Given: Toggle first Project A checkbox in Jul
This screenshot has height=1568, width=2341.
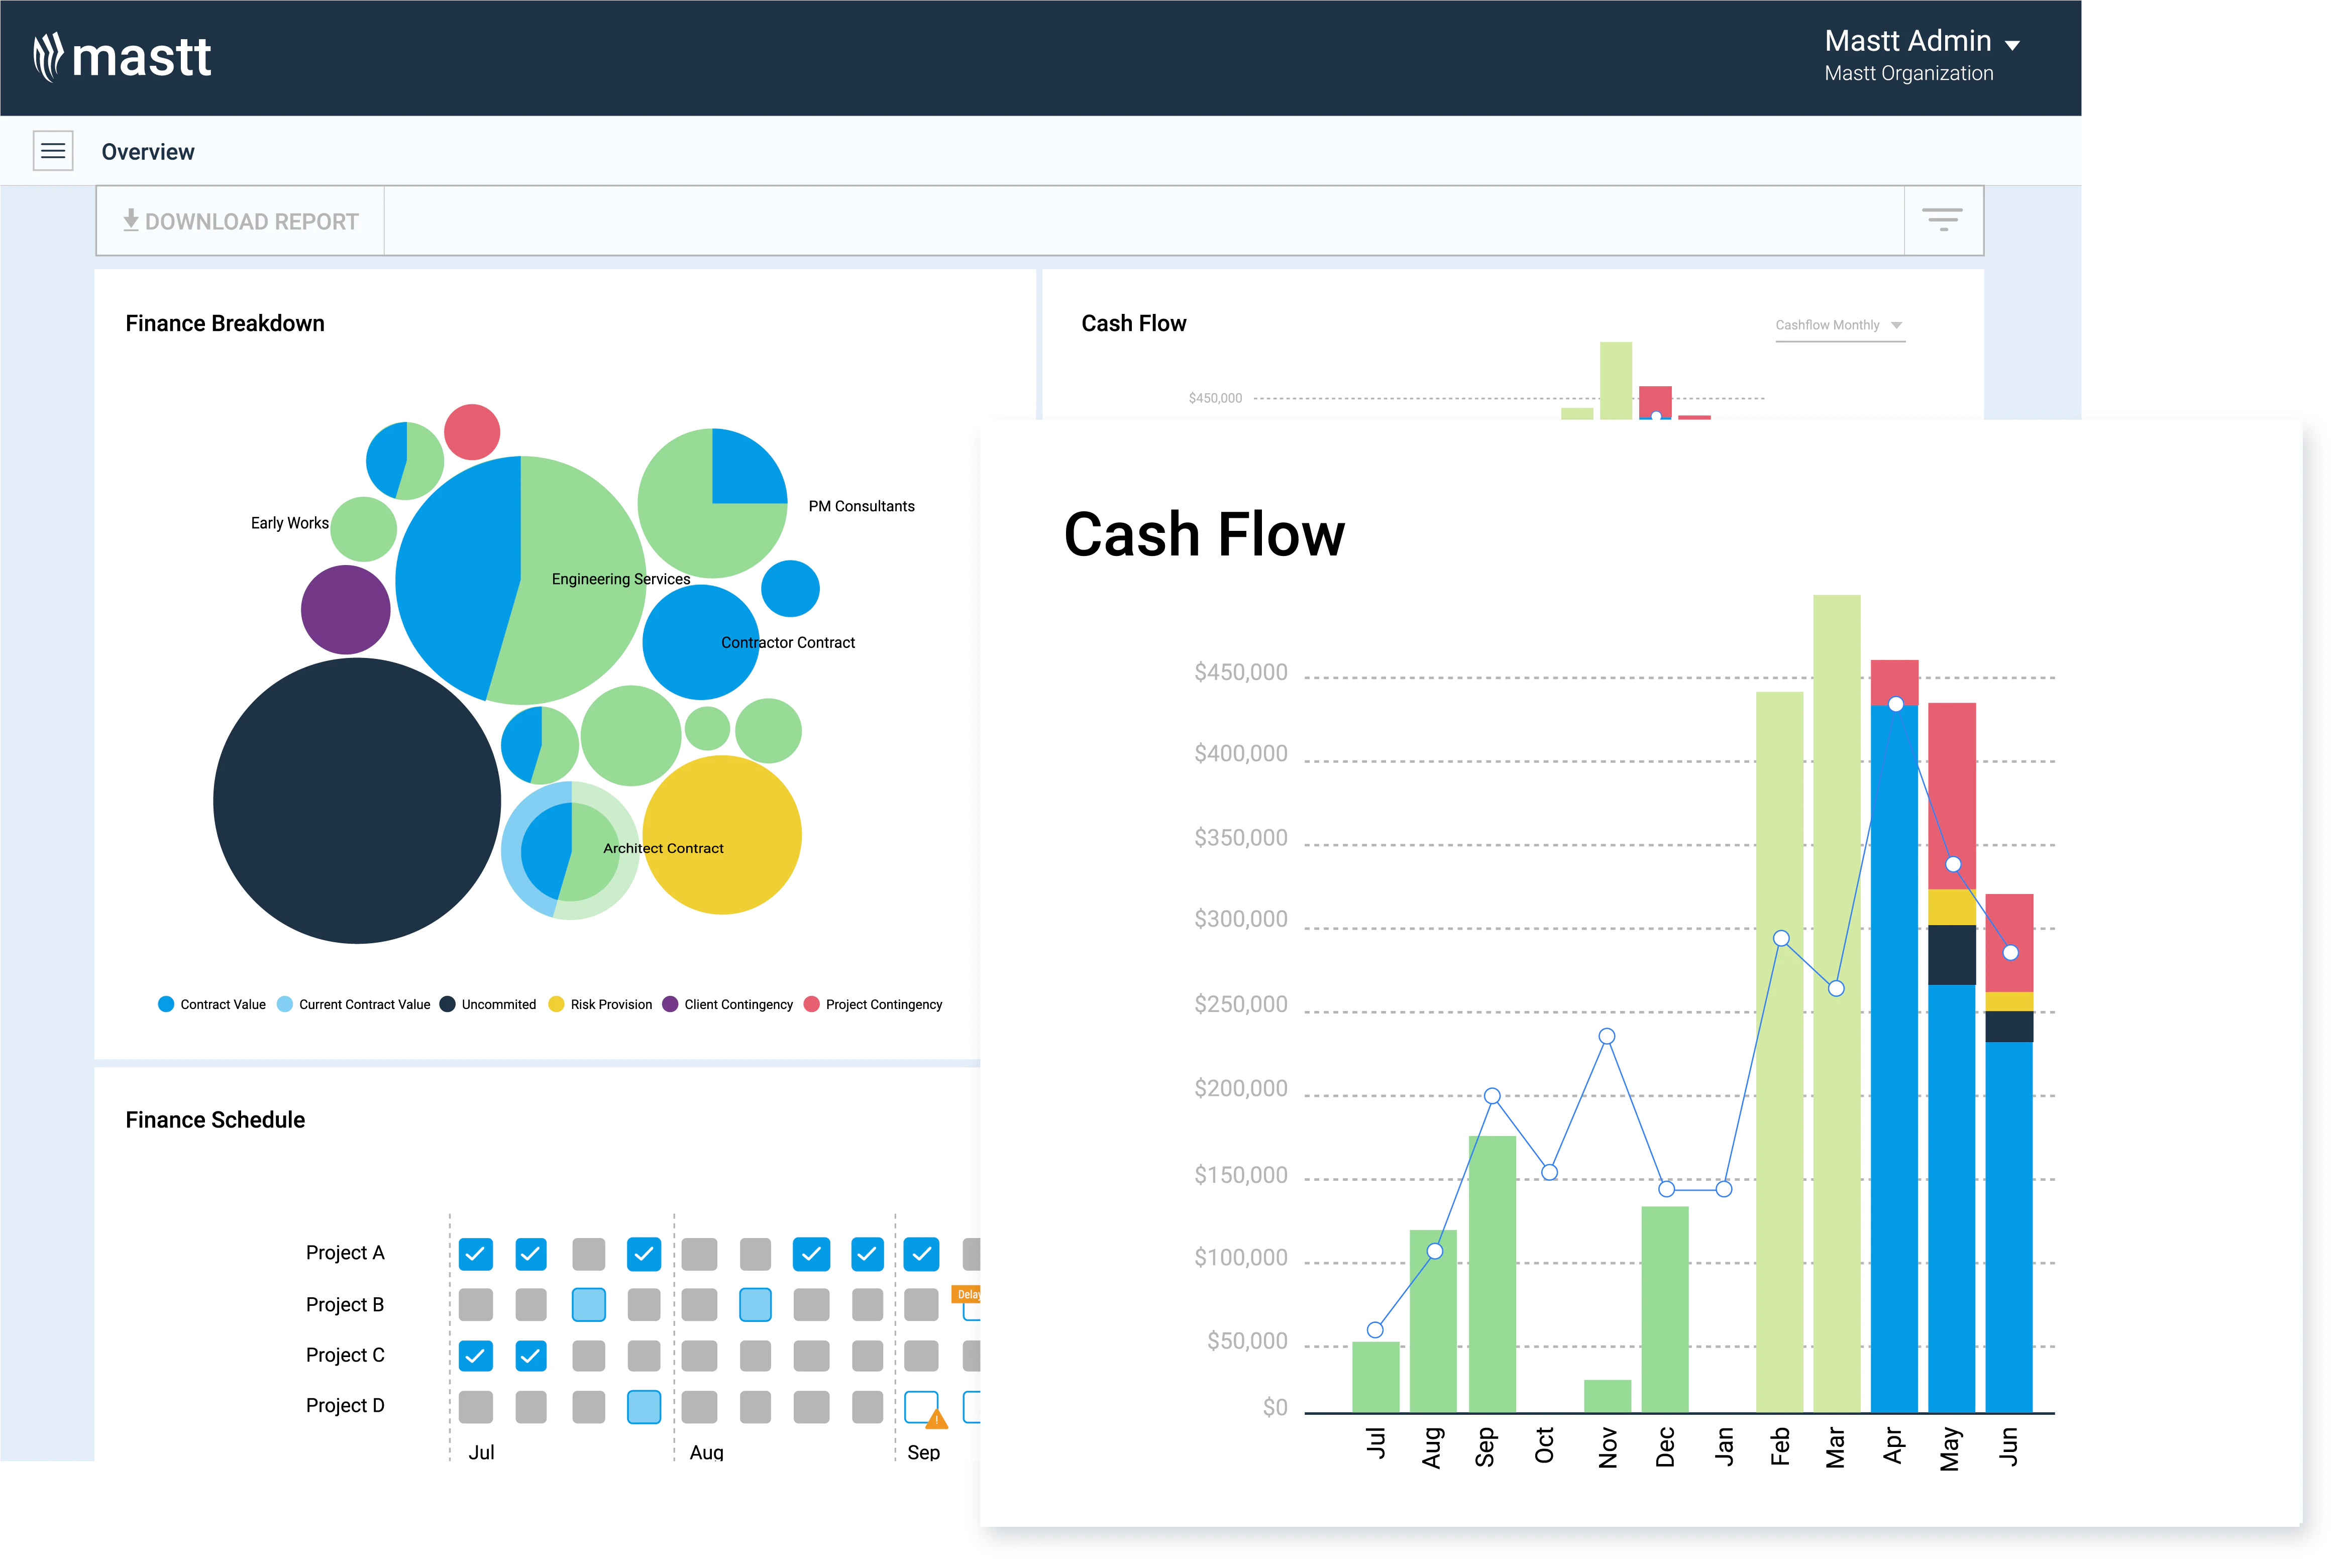Looking at the screenshot, I should (x=476, y=1254).
